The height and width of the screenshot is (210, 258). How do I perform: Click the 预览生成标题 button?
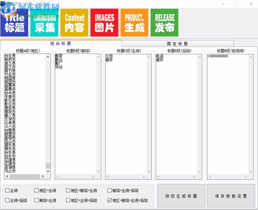coord(181,196)
